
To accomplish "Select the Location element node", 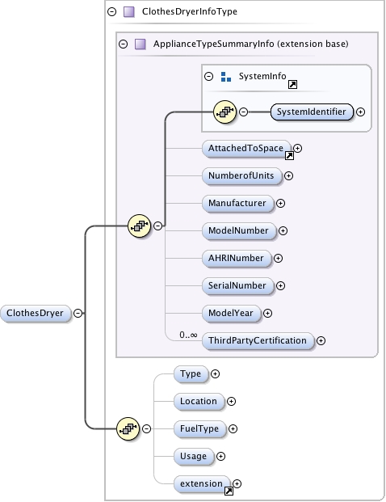I will tap(199, 401).
